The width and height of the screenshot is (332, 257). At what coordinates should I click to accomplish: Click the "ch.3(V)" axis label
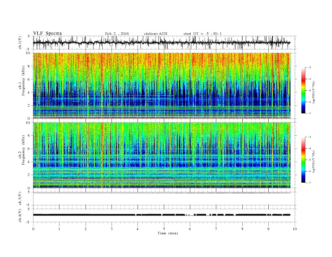pyautogui.click(x=20, y=199)
